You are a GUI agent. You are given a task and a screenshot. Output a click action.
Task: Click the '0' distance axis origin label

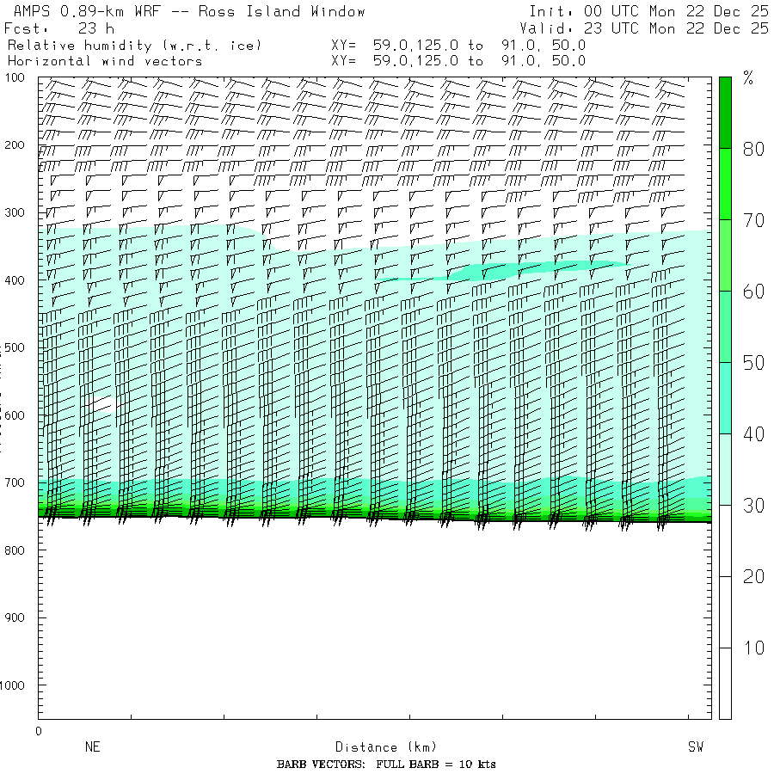tap(39, 732)
